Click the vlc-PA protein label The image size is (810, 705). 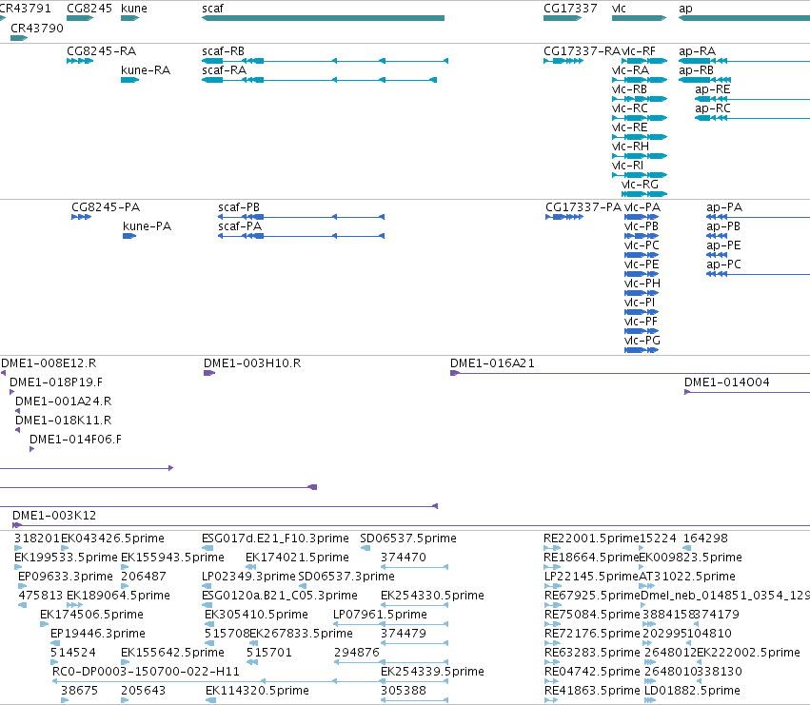tap(642, 207)
